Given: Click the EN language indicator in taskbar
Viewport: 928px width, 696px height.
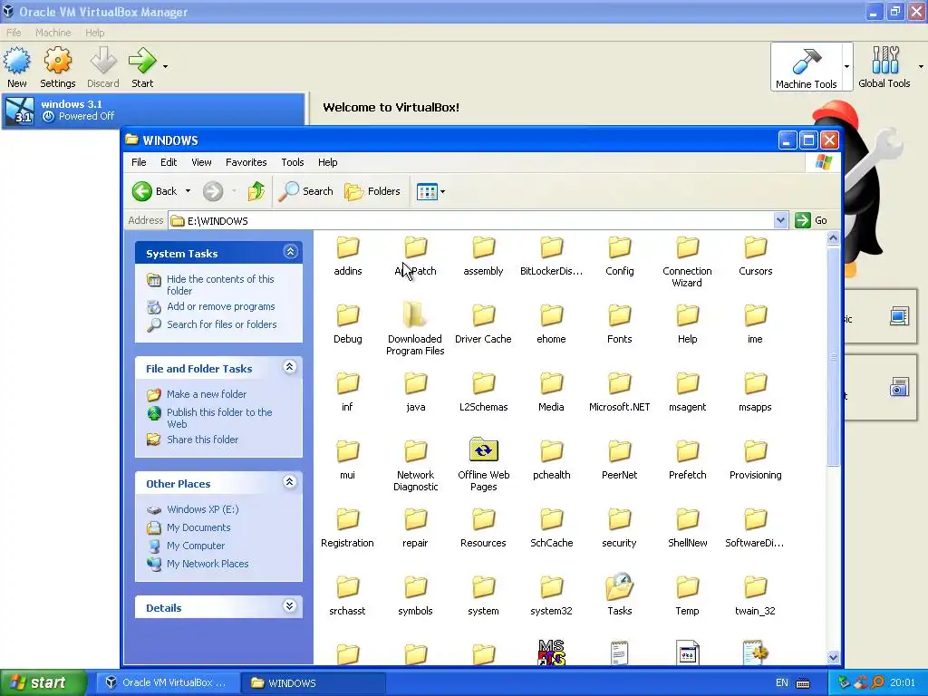Looking at the screenshot, I should [781, 682].
